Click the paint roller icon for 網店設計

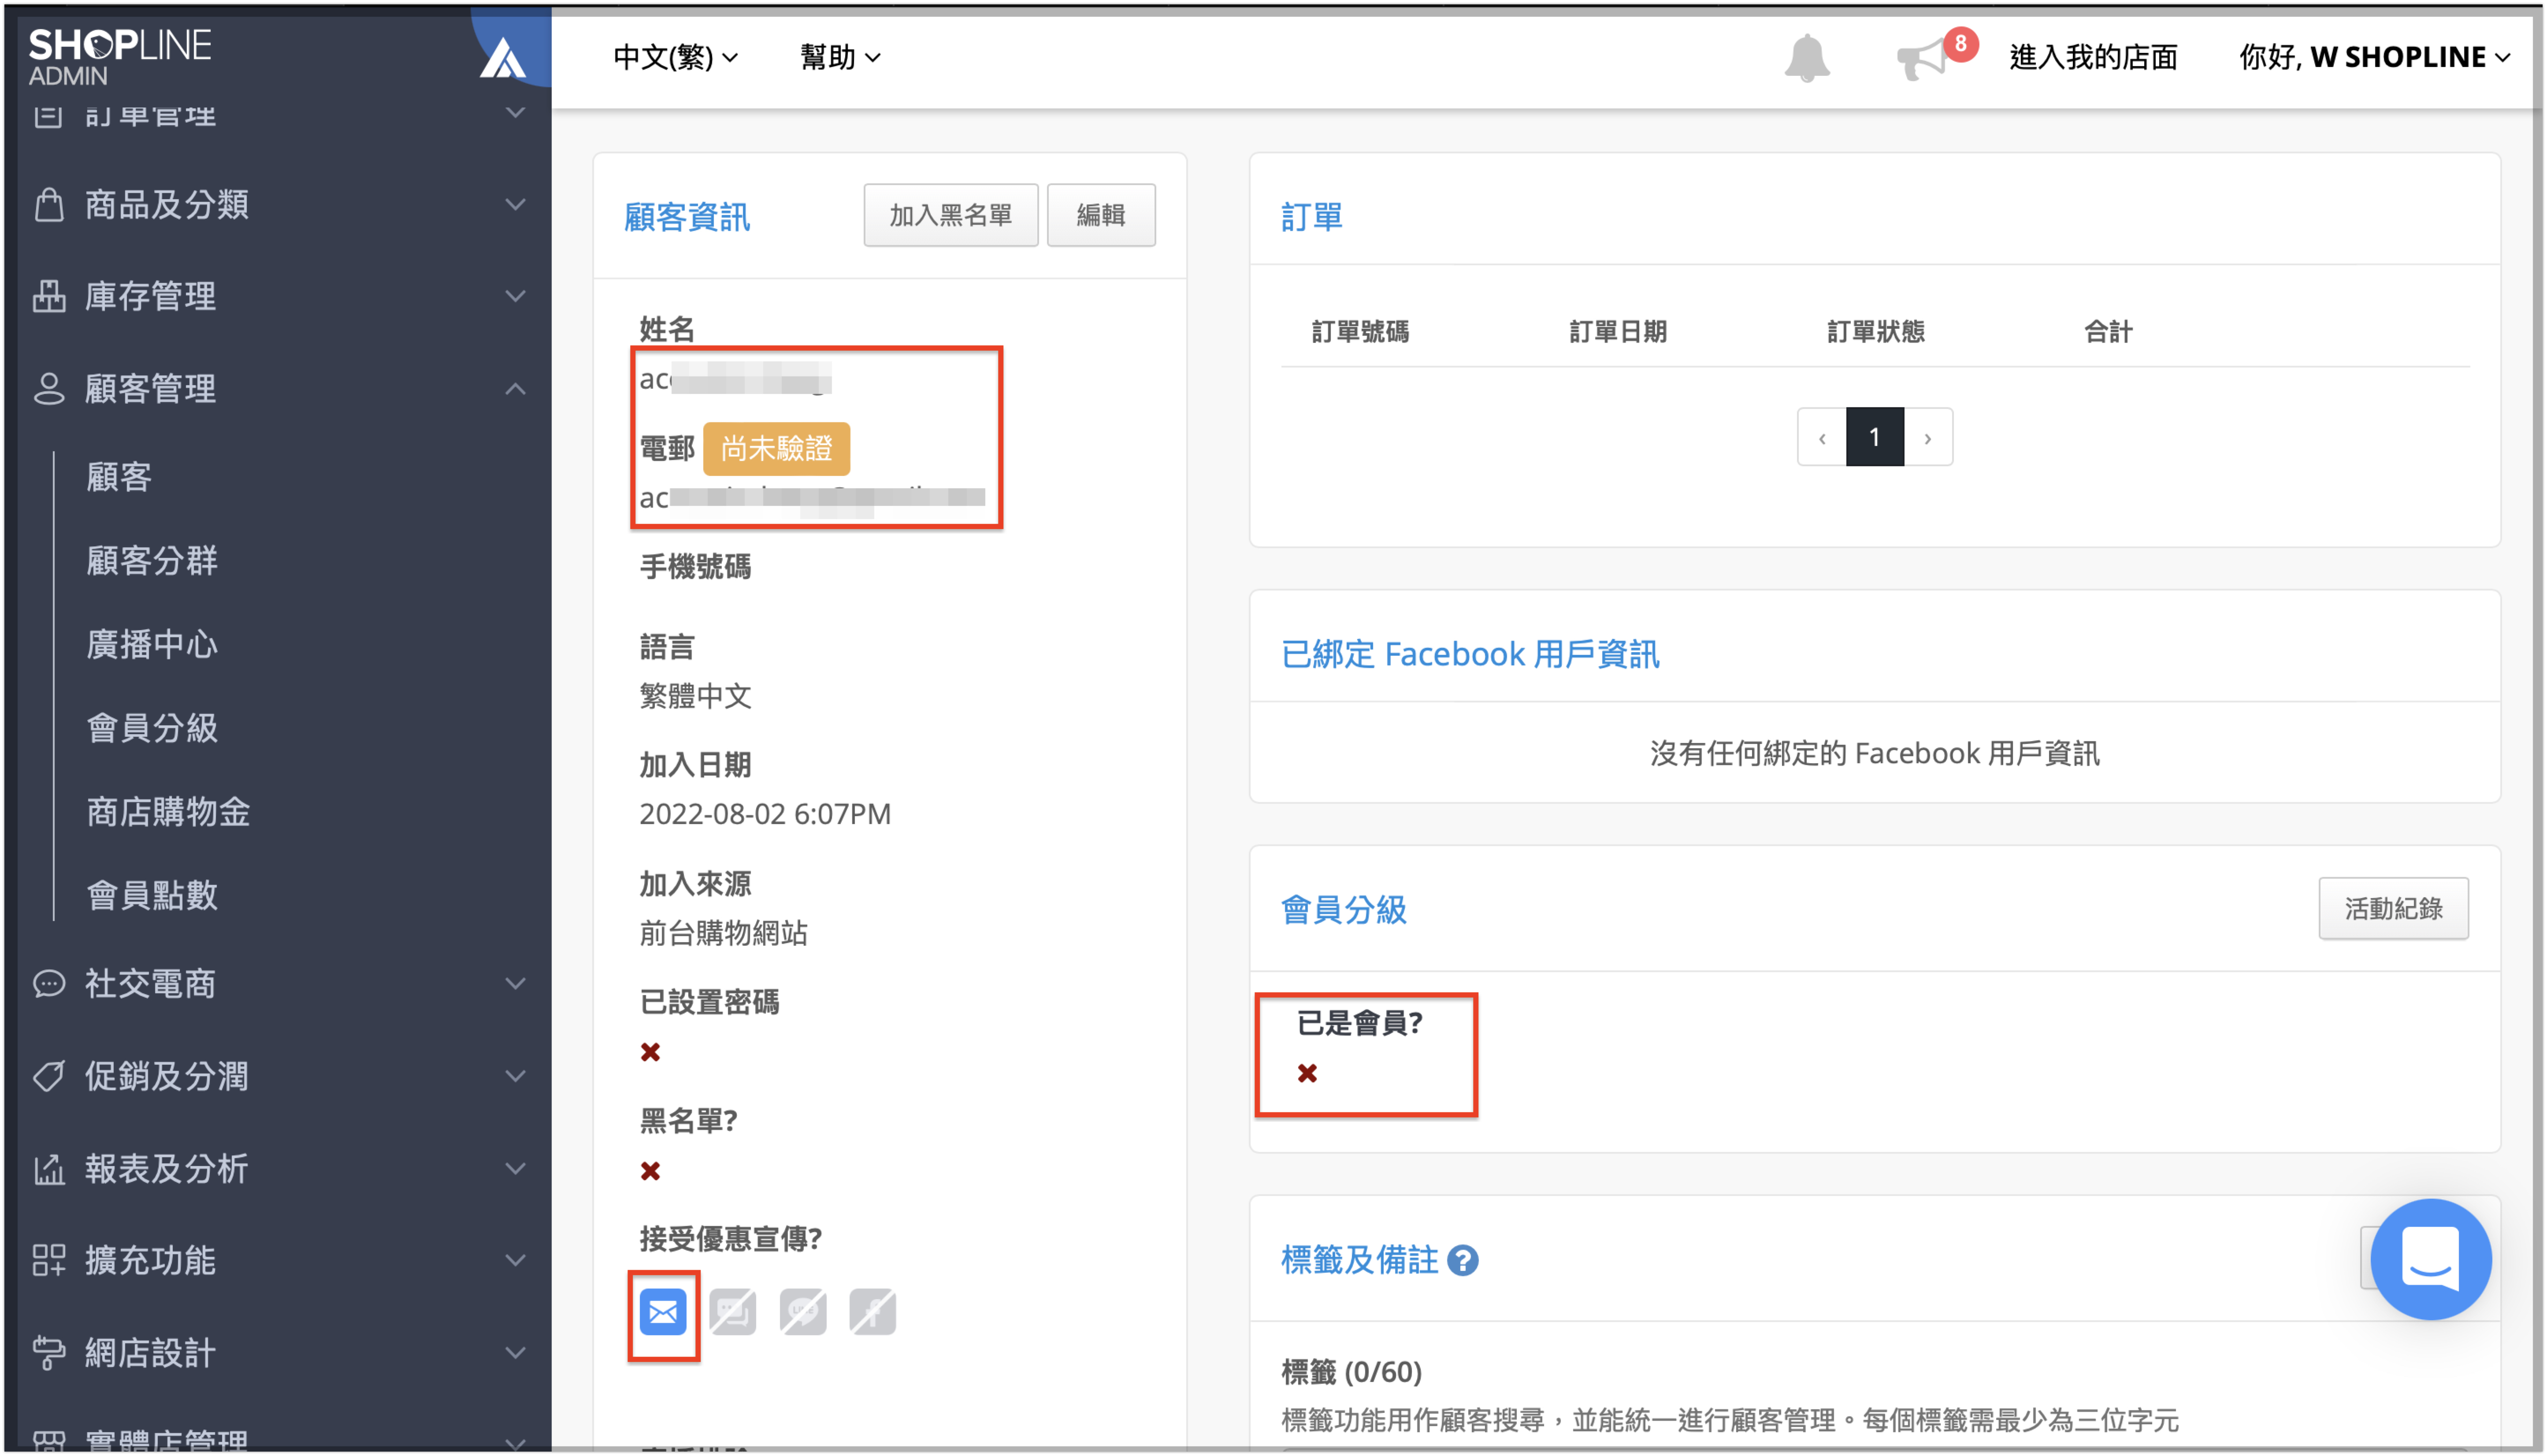coord(49,1352)
